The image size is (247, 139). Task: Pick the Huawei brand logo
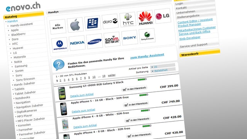tap(145, 18)
